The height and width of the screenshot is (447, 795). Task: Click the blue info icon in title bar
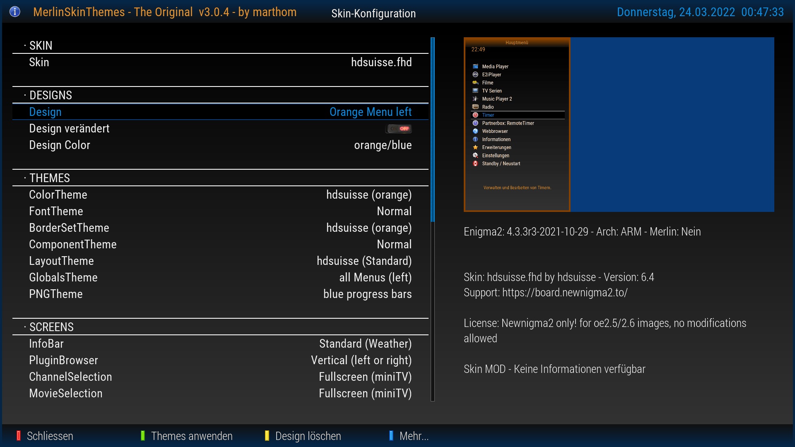pos(14,12)
